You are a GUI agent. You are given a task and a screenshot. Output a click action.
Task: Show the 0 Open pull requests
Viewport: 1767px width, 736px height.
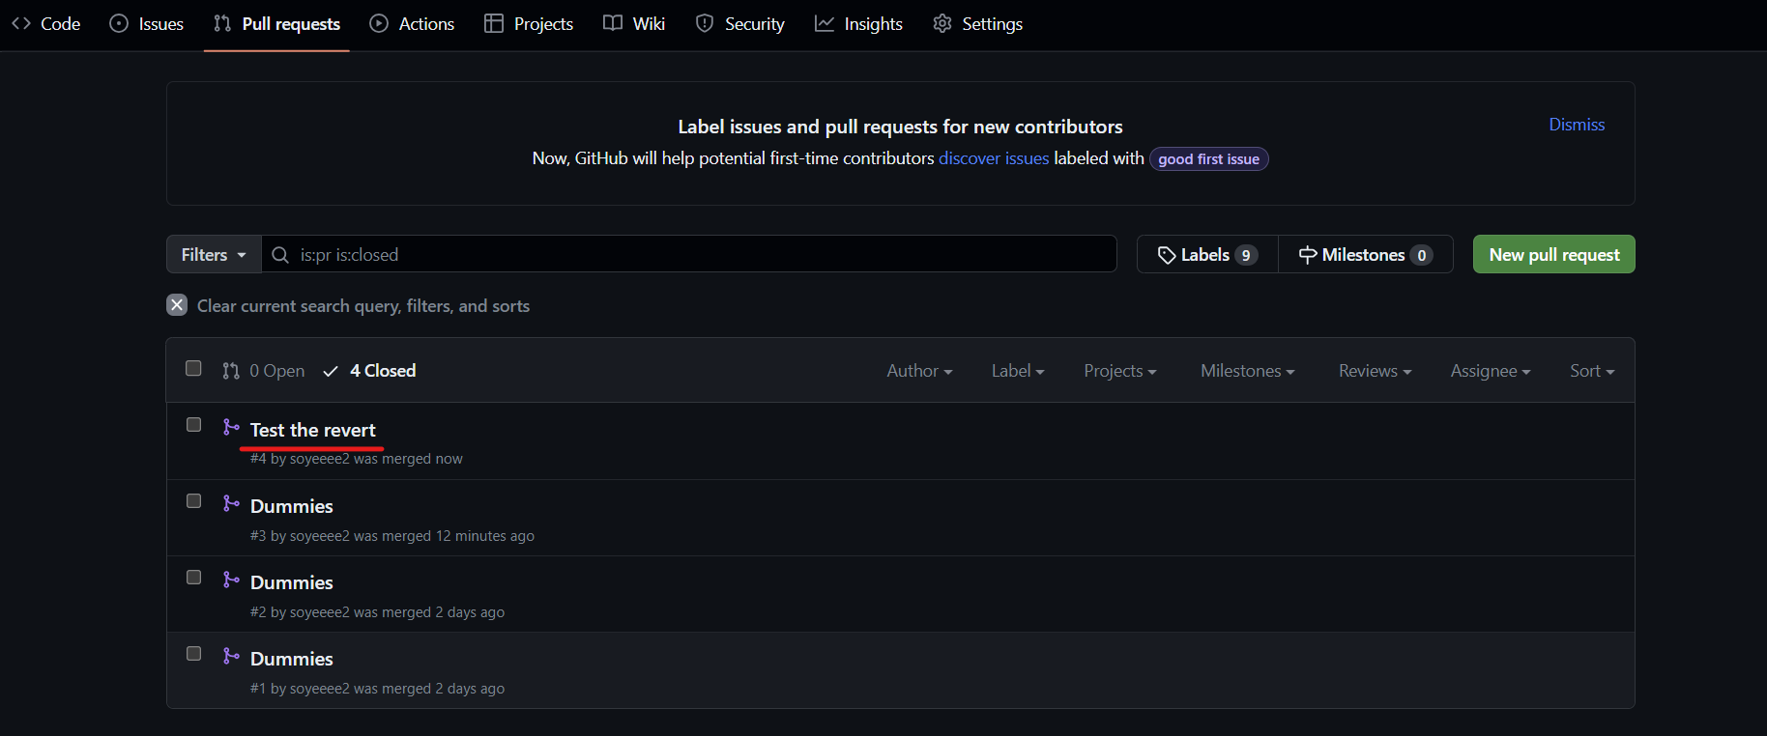[264, 371]
